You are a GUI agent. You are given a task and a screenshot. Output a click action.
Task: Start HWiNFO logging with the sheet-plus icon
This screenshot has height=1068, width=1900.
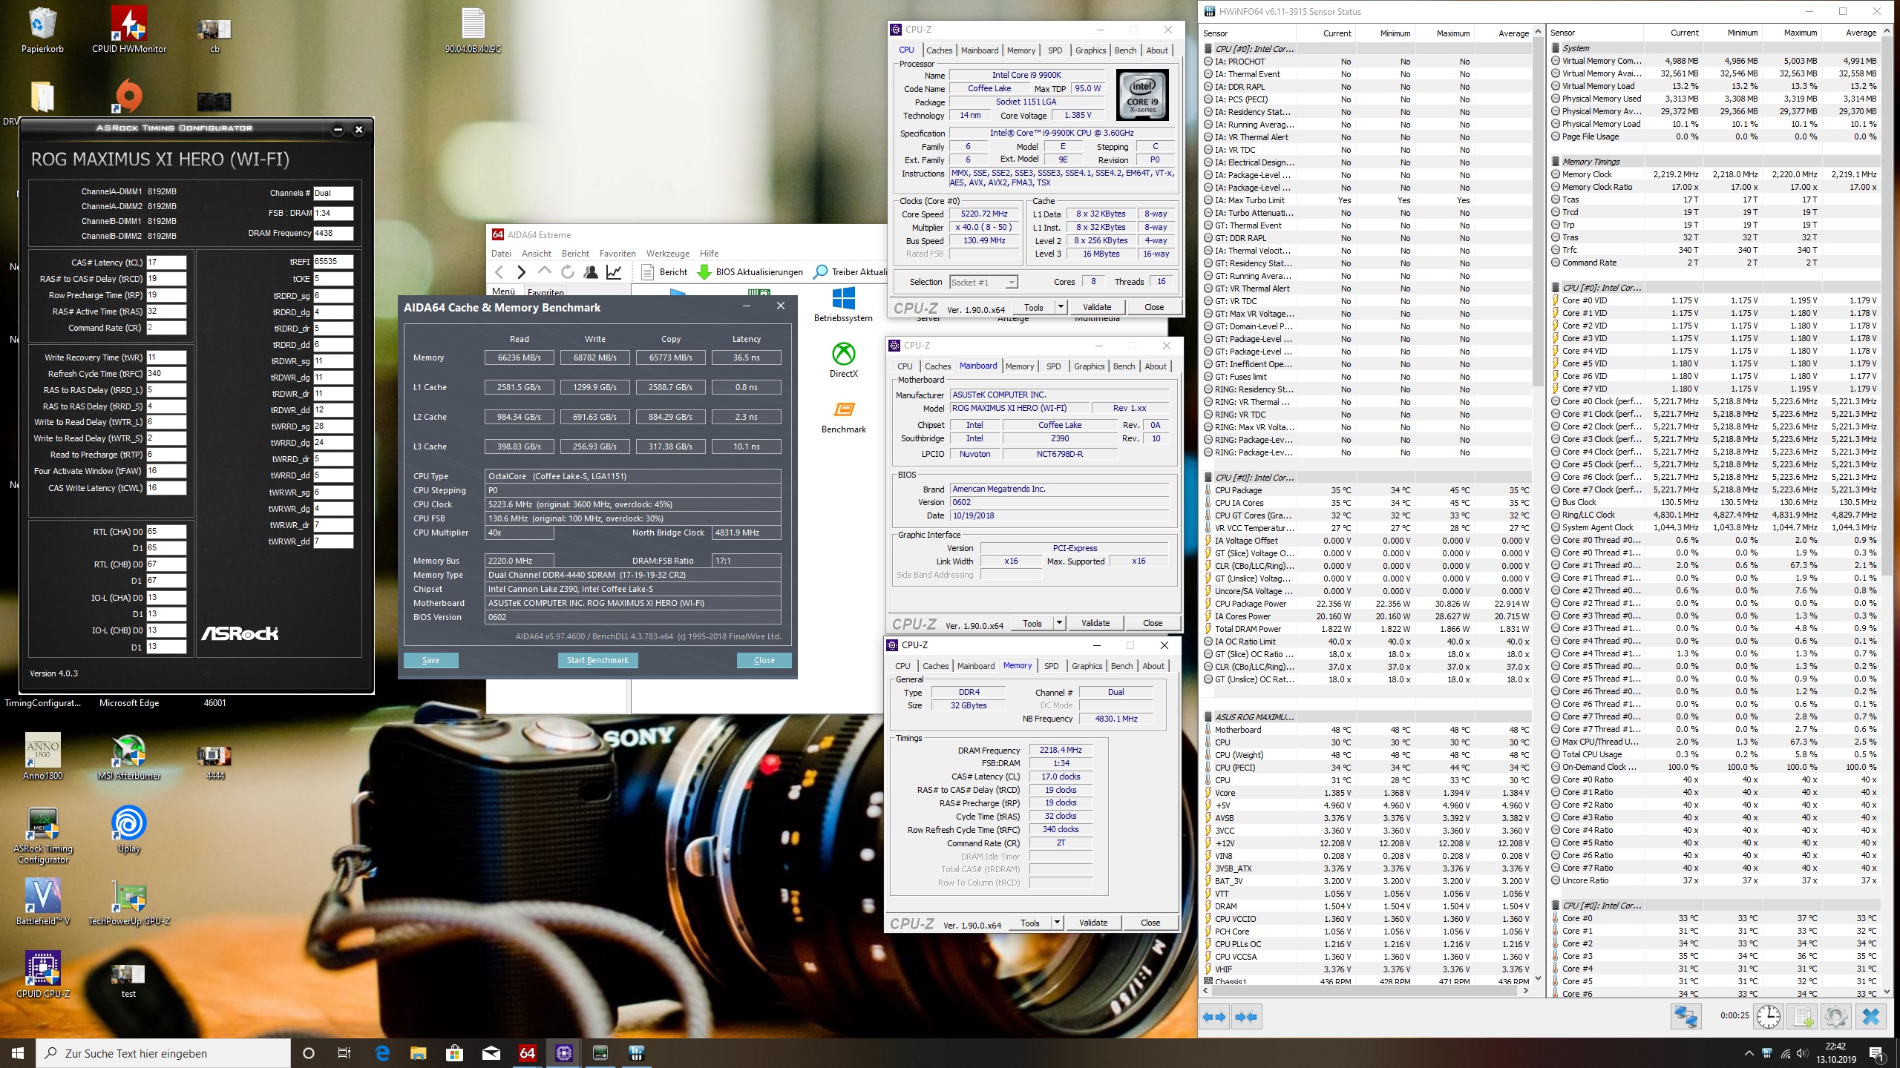[1803, 1017]
